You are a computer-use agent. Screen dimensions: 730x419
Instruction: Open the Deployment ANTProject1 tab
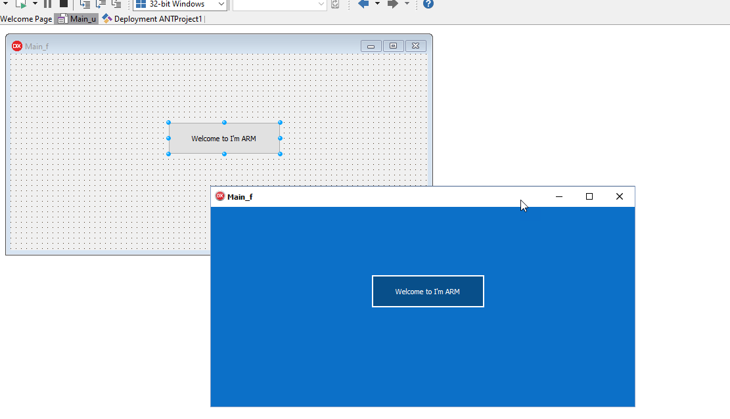coord(152,19)
